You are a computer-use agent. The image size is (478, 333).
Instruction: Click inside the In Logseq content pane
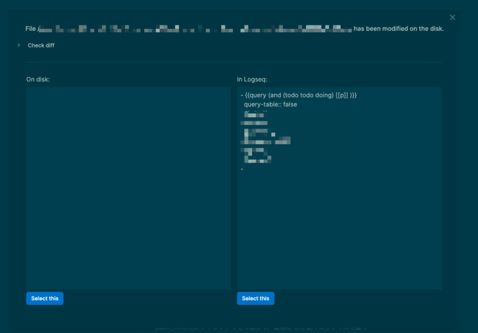pyautogui.click(x=339, y=227)
